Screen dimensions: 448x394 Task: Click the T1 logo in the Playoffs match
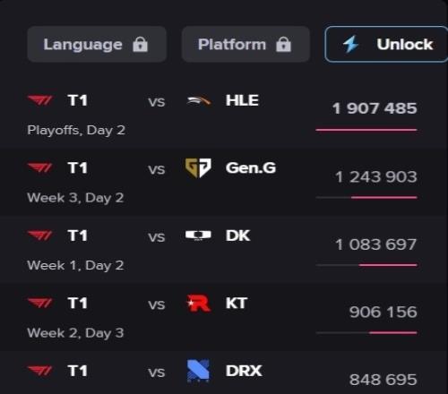(40, 100)
